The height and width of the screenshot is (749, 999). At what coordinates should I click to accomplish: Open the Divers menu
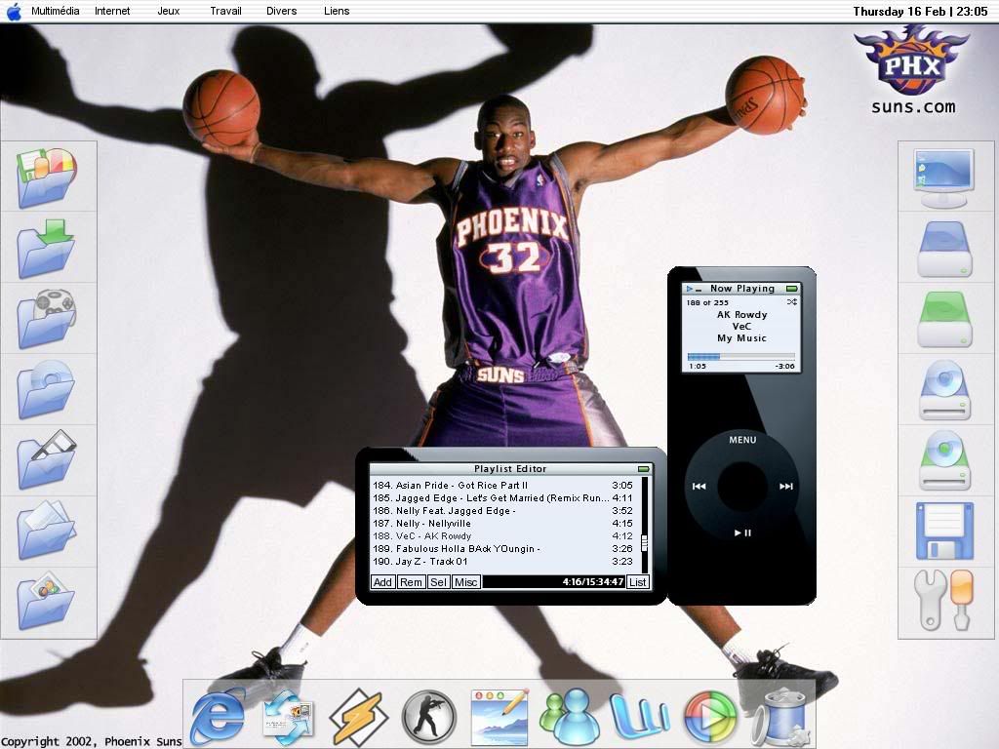coord(282,11)
